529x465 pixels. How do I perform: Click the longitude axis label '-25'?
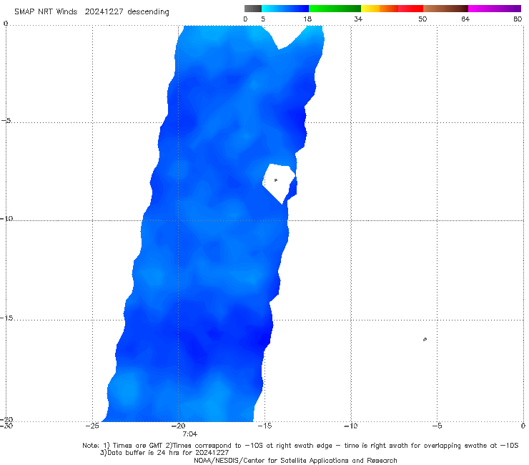[x=92, y=426]
